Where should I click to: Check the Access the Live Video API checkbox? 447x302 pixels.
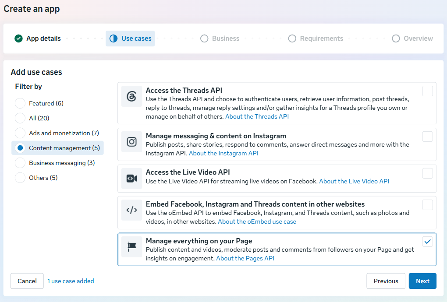coord(428,173)
